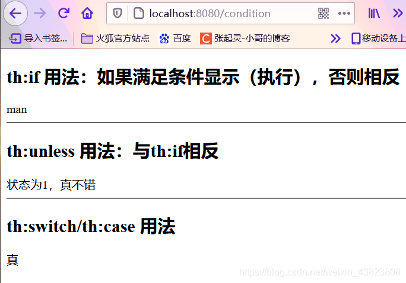The image size is (406, 283).
Task: Expand more toolbar tools chevron
Action: click(398, 13)
